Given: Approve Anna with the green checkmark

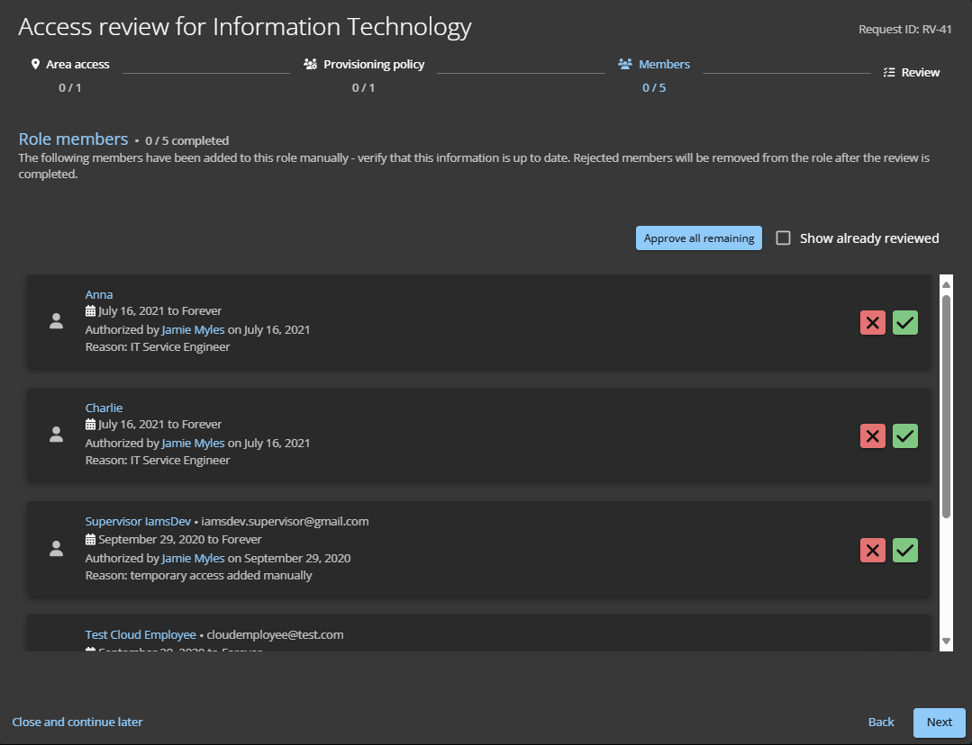Looking at the screenshot, I should pyautogui.click(x=905, y=323).
